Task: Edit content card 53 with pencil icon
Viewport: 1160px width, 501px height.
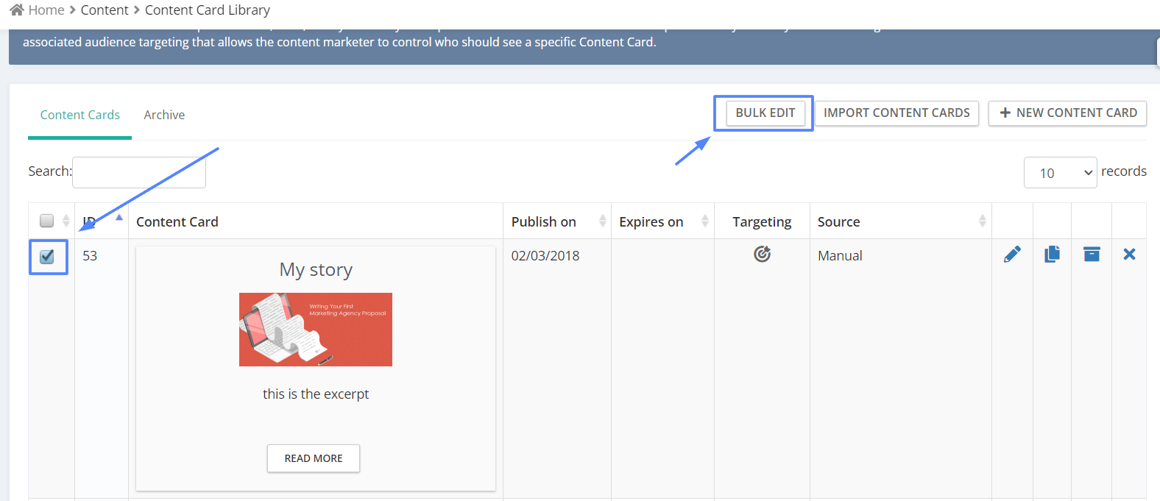Action: click(1012, 255)
